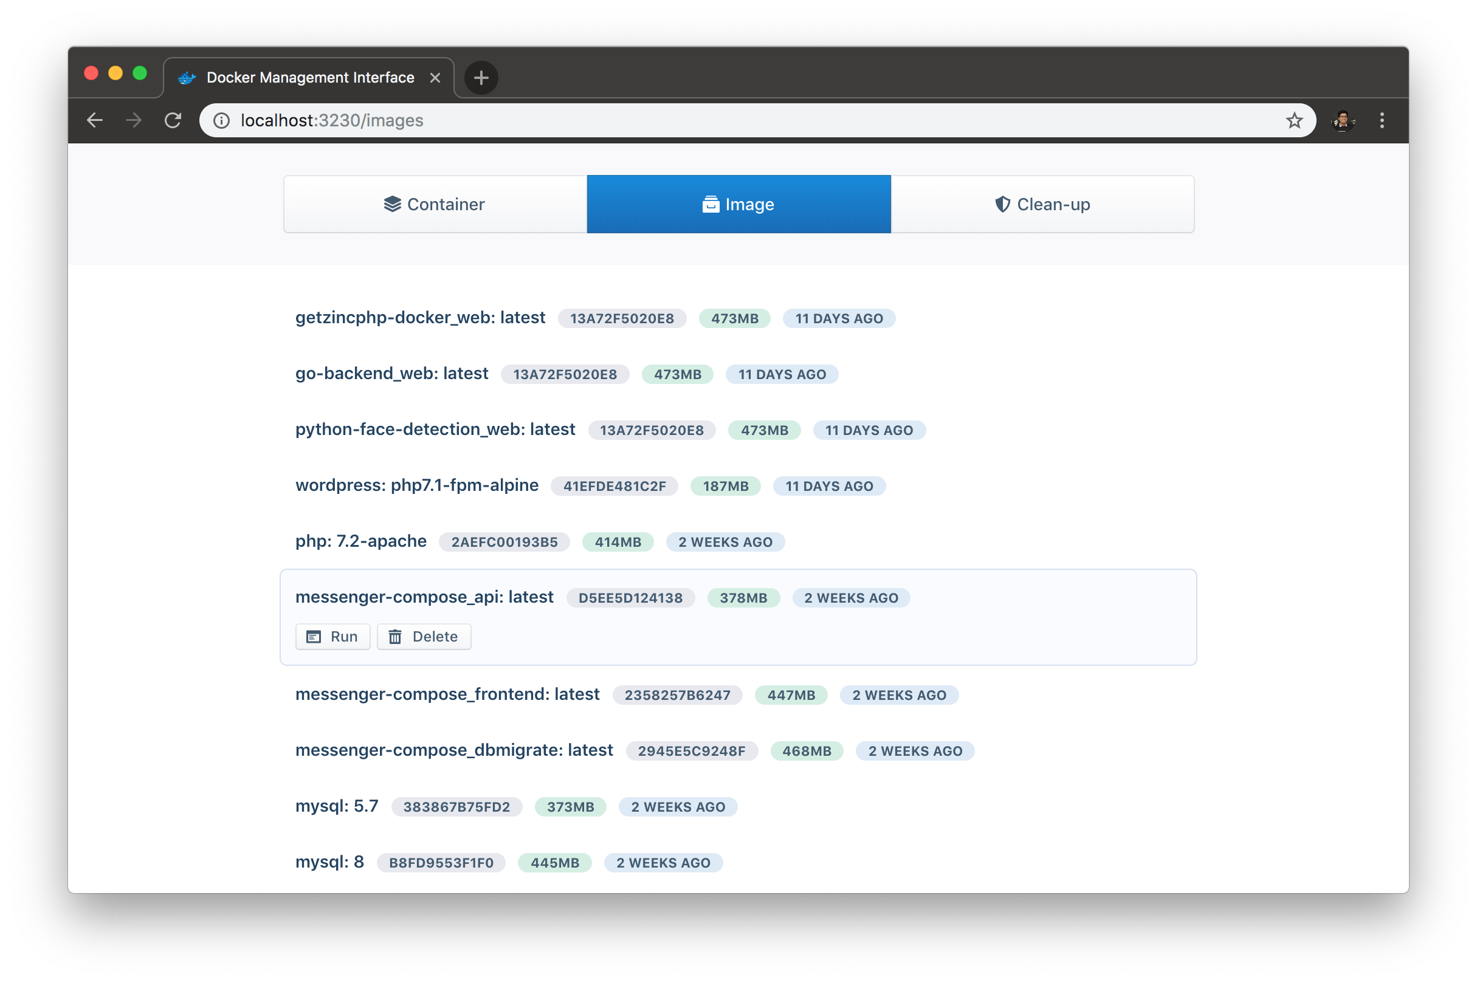Viewport: 1477px width, 983px height.
Task: Reload the page with refresh icon
Action: [173, 120]
